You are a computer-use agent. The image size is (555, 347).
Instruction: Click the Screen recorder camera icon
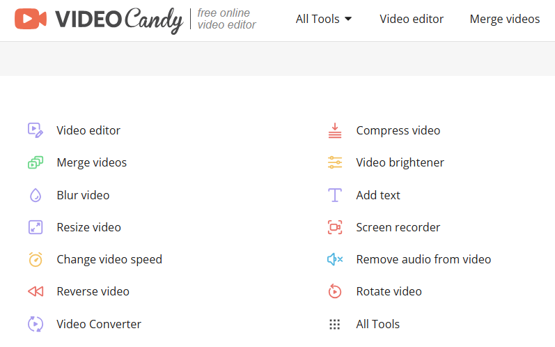click(335, 227)
